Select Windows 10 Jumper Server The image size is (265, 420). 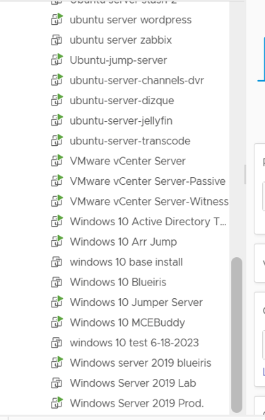pos(136,302)
